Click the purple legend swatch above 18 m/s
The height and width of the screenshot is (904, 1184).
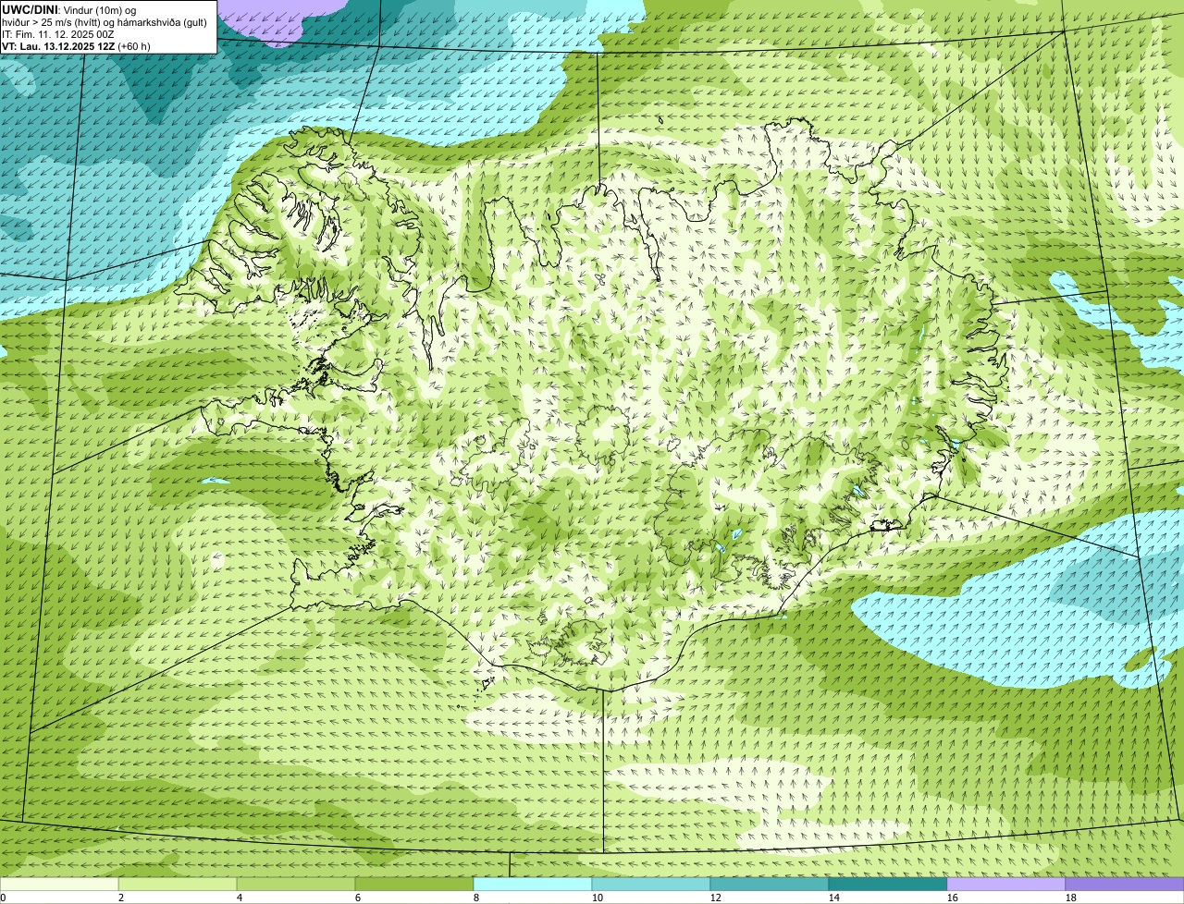tap(1125, 885)
